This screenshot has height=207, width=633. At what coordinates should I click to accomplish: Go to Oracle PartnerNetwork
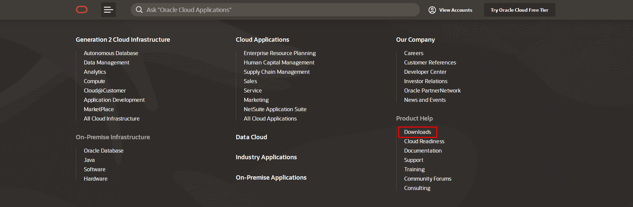(433, 90)
